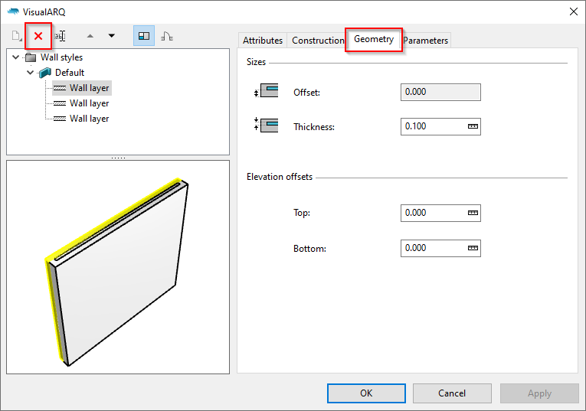Click the Top elevation offset field
The width and height of the screenshot is (586, 411).
pyautogui.click(x=440, y=213)
